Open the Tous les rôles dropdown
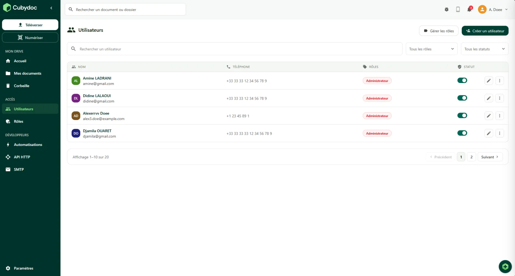The width and height of the screenshot is (515, 276). coord(431,49)
